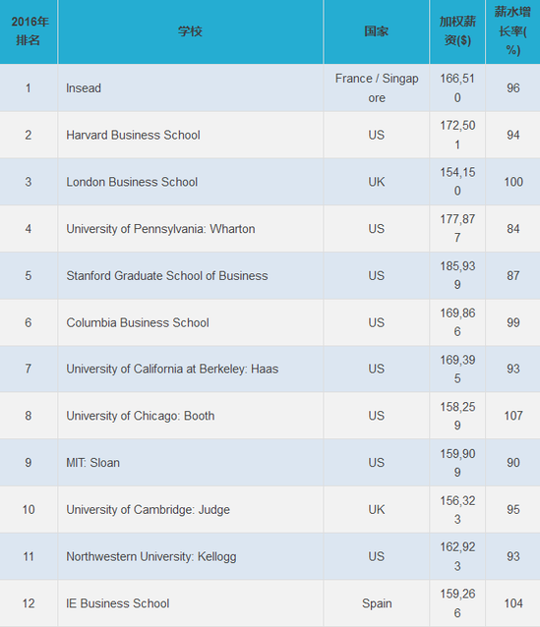Select University of Cambridge: Judge
Screen dimensions: 540x627
pos(148,510)
